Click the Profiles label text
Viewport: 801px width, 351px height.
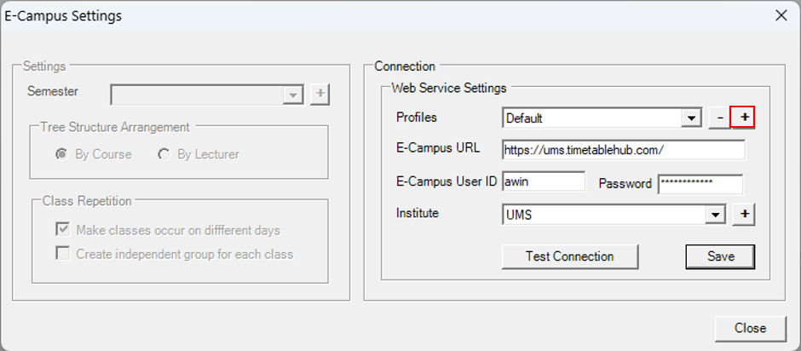pos(417,118)
